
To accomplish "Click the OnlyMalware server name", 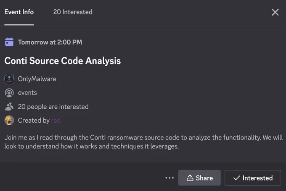I will [x=37, y=79].
